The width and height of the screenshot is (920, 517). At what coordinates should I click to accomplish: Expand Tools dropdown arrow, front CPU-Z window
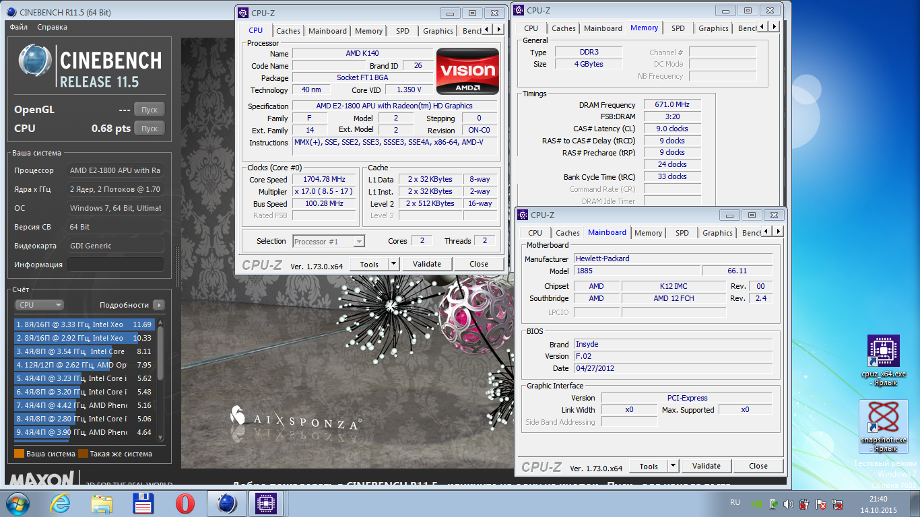(x=394, y=265)
